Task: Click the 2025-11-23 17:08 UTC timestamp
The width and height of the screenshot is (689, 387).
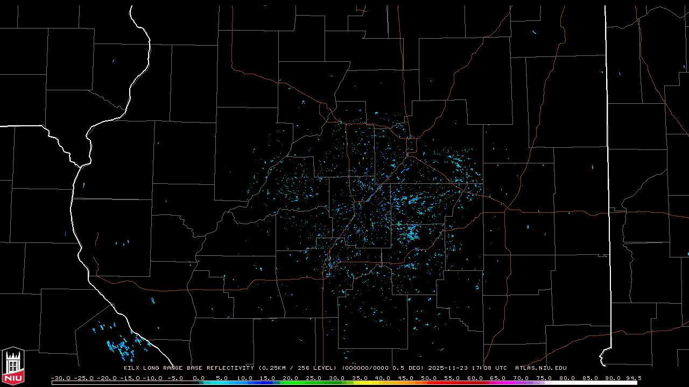Action: [x=467, y=368]
